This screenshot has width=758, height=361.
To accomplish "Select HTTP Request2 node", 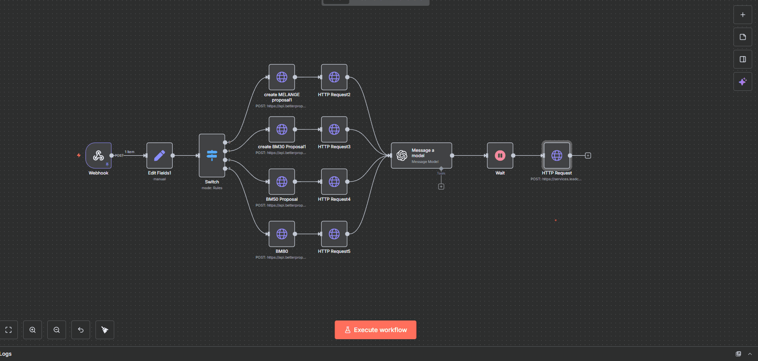I will point(334,77).
